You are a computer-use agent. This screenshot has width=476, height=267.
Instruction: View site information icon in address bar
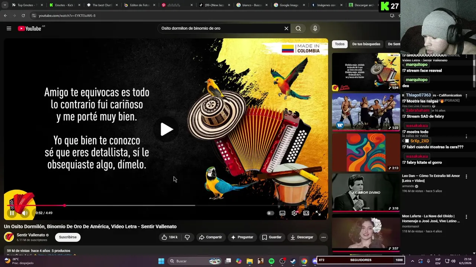[x=34, y=16]
